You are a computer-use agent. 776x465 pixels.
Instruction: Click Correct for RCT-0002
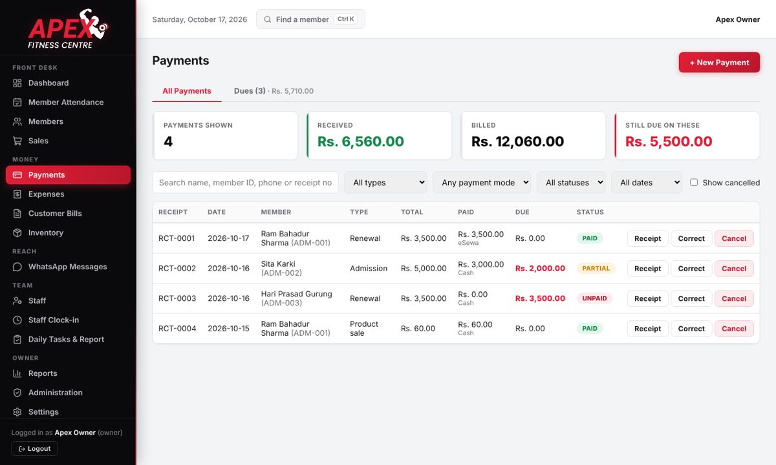point(691,269)
